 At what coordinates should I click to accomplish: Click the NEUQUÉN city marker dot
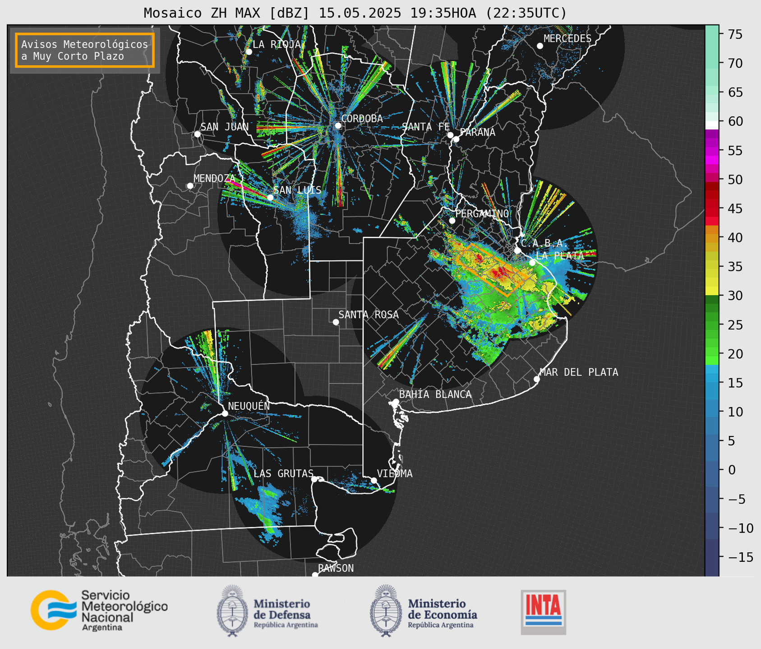tap(225, 413)
